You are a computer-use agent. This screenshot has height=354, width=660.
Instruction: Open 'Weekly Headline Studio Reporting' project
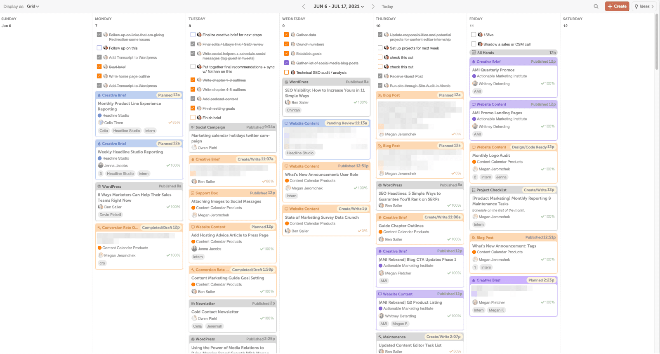pyautogui.click(x=130, y=152)
